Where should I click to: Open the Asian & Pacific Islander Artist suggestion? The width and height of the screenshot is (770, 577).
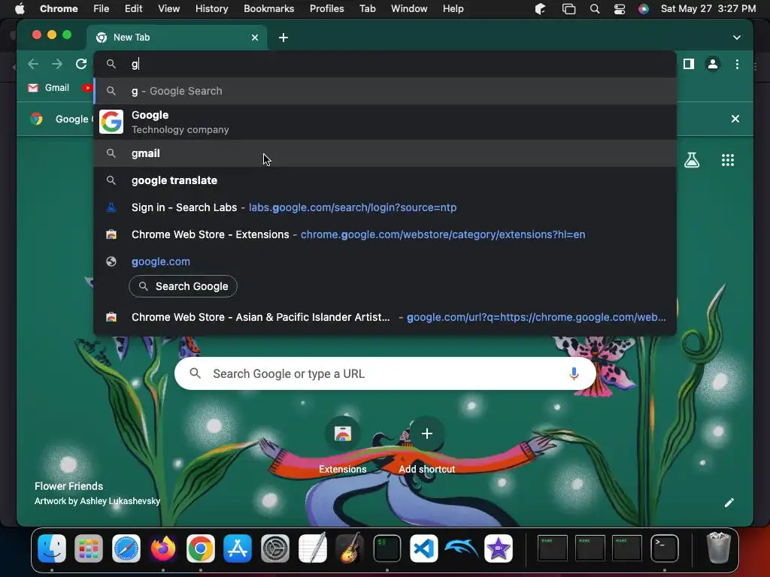[385, 317]
